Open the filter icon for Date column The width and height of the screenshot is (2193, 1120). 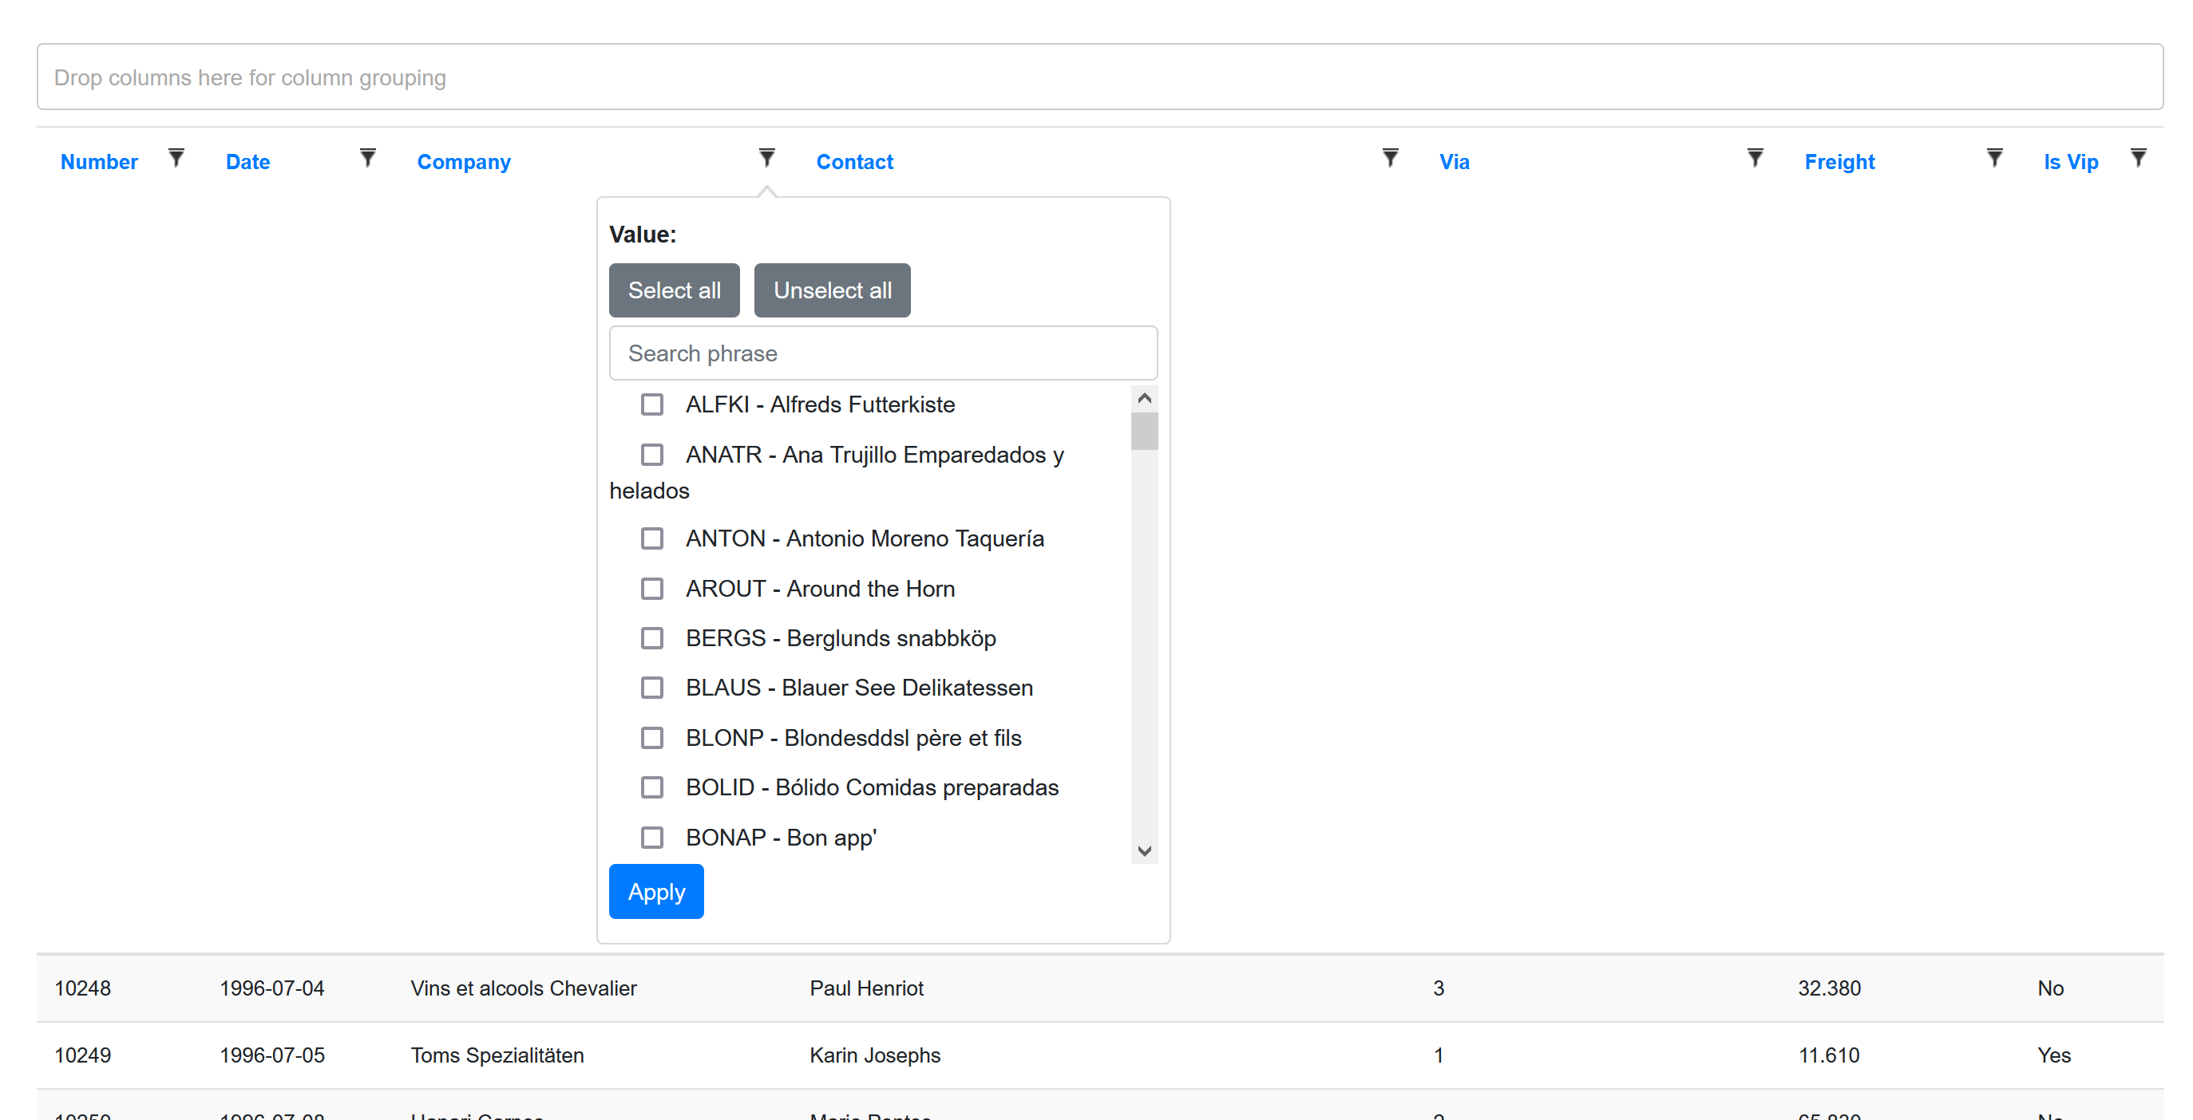coord(367,158)
